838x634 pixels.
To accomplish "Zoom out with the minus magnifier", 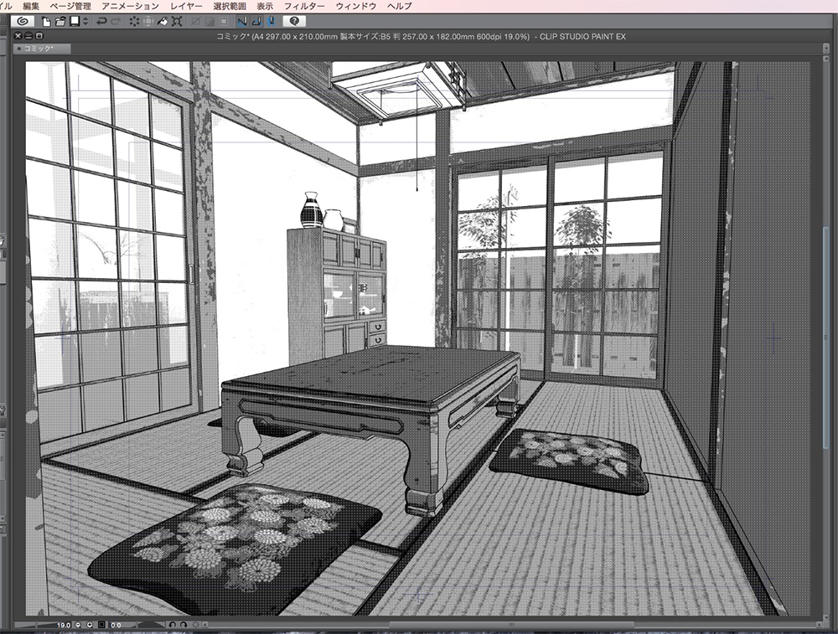I will (x=79, y=625).
